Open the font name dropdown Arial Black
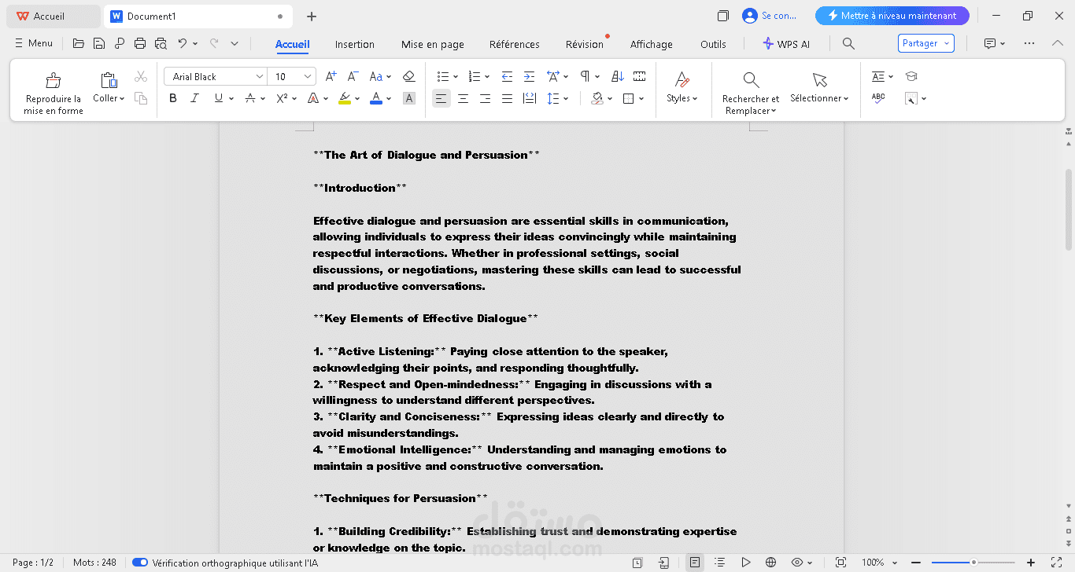This screenshot has width=1075, height=572. tap(260, 76)
